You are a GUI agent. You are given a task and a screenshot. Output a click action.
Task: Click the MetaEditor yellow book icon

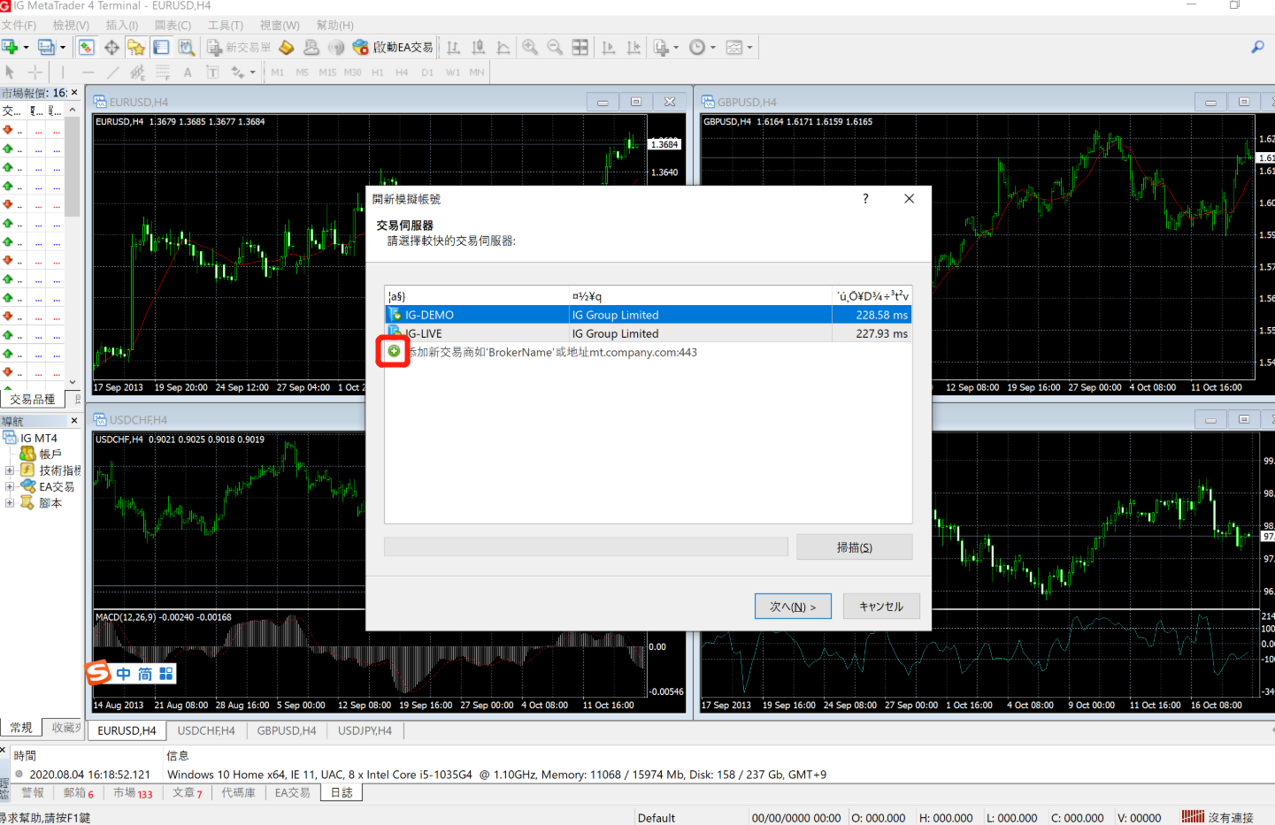pos(287,47)
